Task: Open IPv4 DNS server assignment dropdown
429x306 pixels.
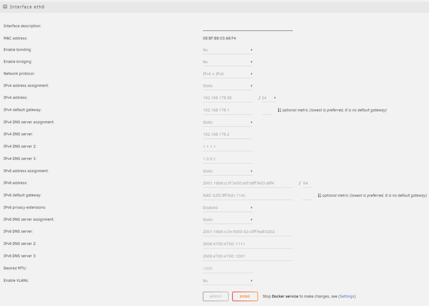Action: tap(228, 123)
